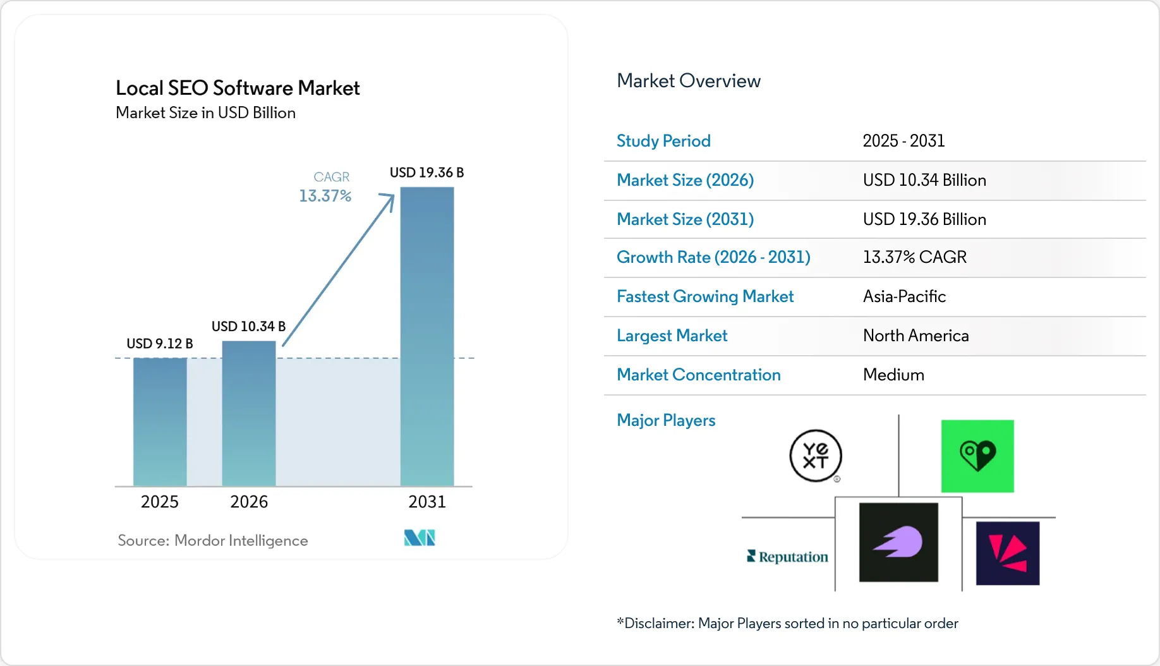This screenshot has width=1160, height=666.
Task: Click the Market Size (2031) label
Action: coord(686,219)
